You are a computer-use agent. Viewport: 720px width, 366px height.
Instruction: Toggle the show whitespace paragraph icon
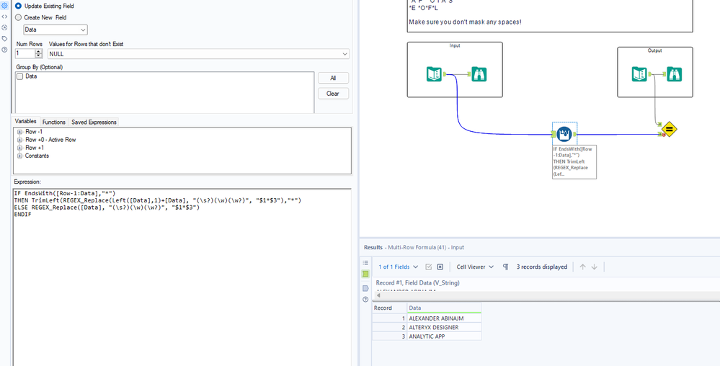505,267
